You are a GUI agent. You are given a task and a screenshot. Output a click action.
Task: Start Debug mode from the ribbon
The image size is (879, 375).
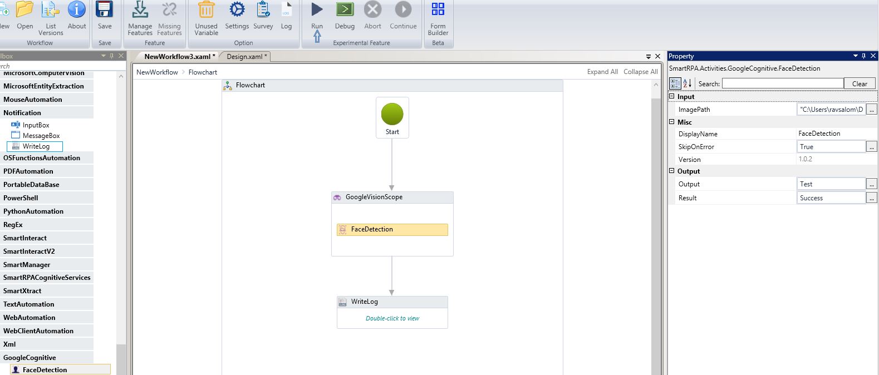click(x=345, y=10)
